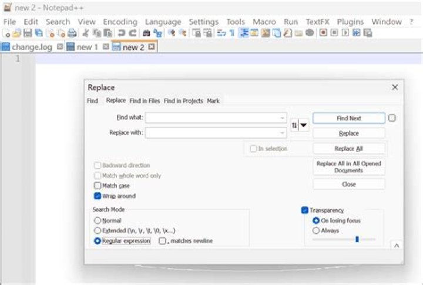The image size is (423, 285).
Task: Enable the Match case checkbox
Action: tap(98, 186)
